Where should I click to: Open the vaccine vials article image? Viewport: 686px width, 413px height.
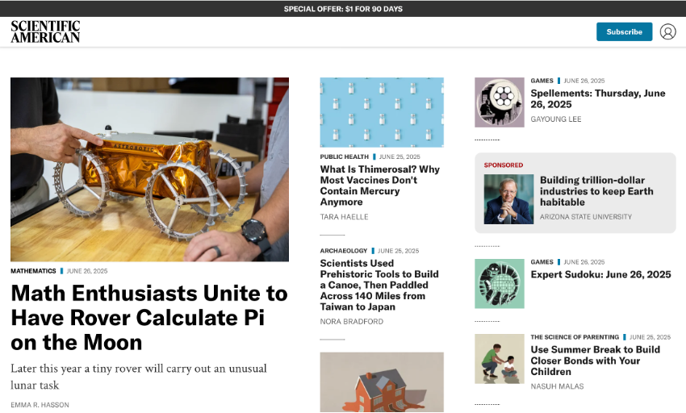pos(382,112)
